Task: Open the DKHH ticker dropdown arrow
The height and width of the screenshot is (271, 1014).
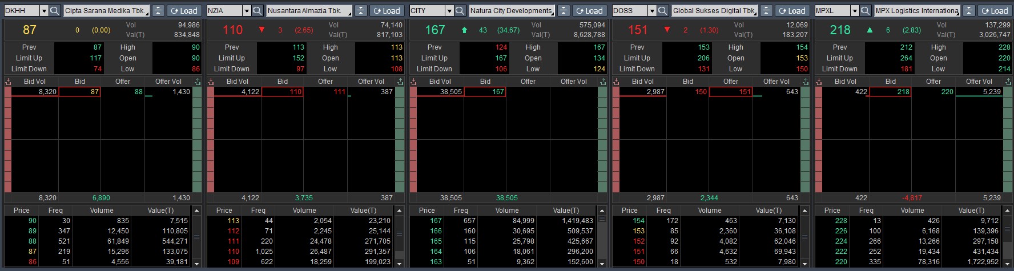Action: [x=44, y=11]
